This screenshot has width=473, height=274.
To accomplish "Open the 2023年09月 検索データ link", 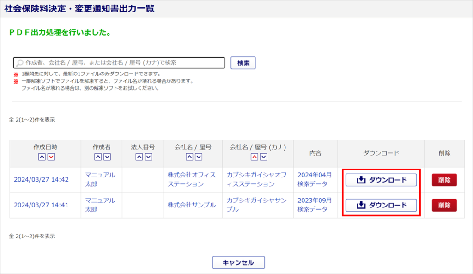I will [315, 205].
